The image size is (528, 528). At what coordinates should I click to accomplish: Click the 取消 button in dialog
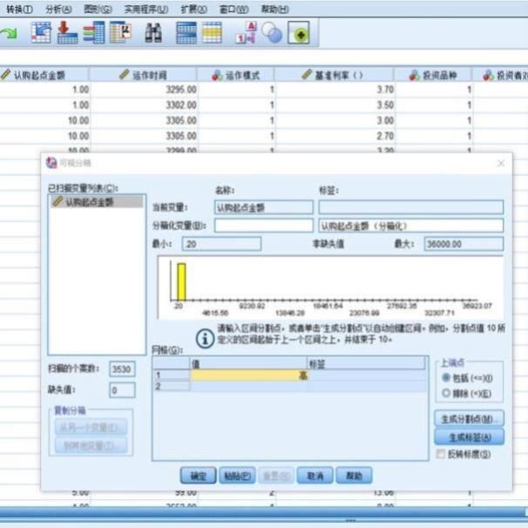[315, 476]
